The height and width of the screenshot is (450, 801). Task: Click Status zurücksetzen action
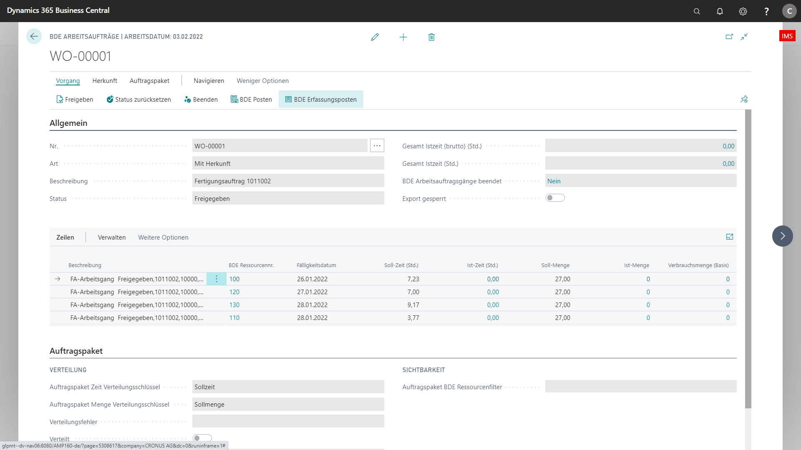(139, 99)
